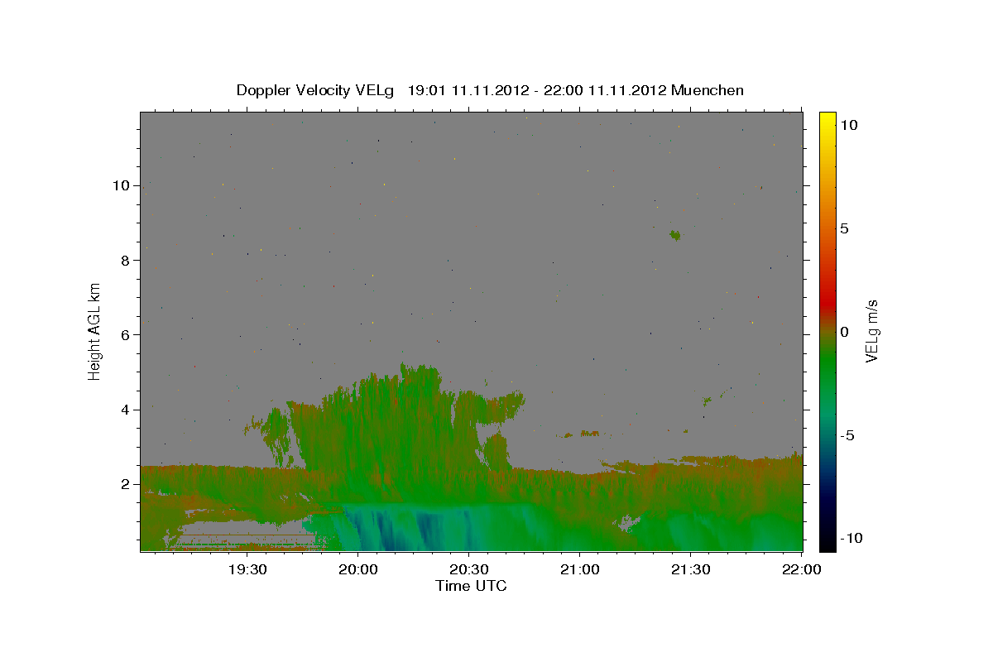Image resolution: width=993 pixels, height=662 pixels.
Task: Click the yellow top of the colorbar
Action: pyautogui.click(x=827, y=118)
